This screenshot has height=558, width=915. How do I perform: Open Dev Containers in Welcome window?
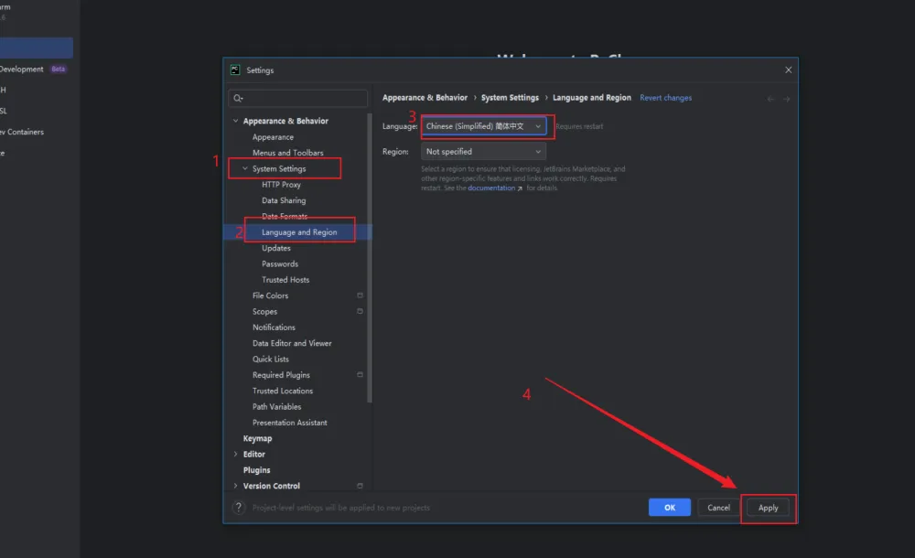22,132
